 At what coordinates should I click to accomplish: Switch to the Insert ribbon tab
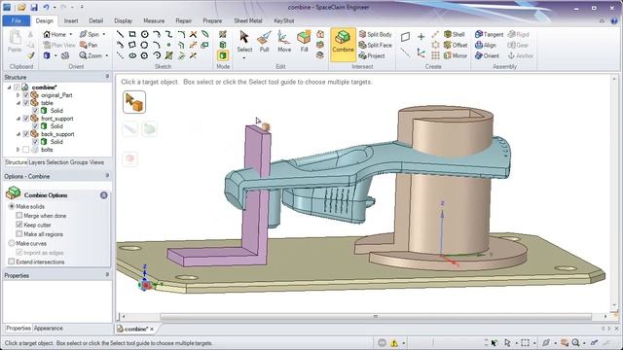pos(71,20)
